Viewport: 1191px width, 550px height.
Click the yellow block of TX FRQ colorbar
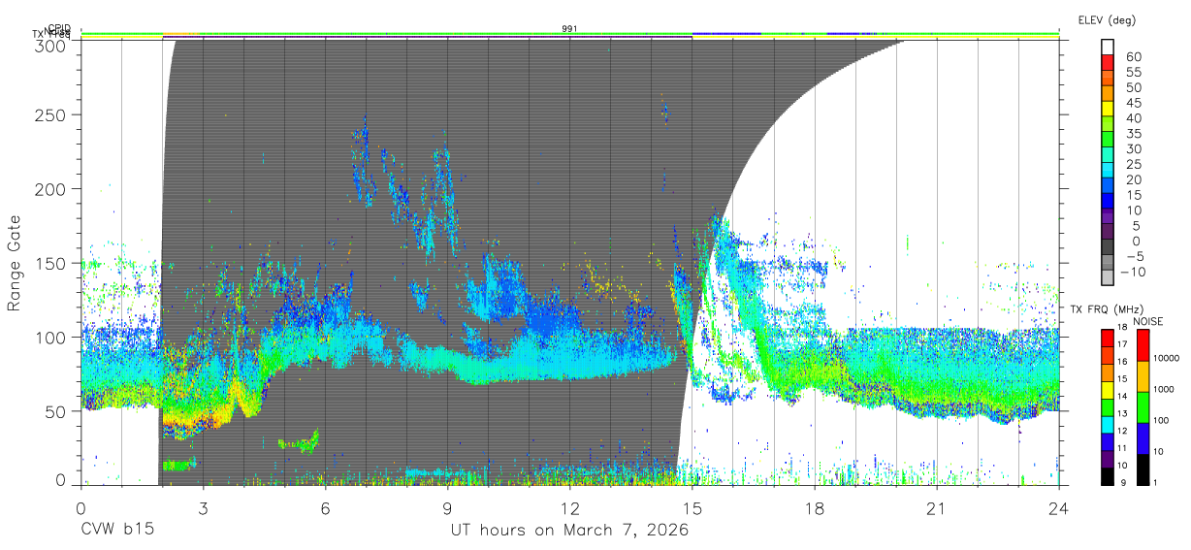1109,390
